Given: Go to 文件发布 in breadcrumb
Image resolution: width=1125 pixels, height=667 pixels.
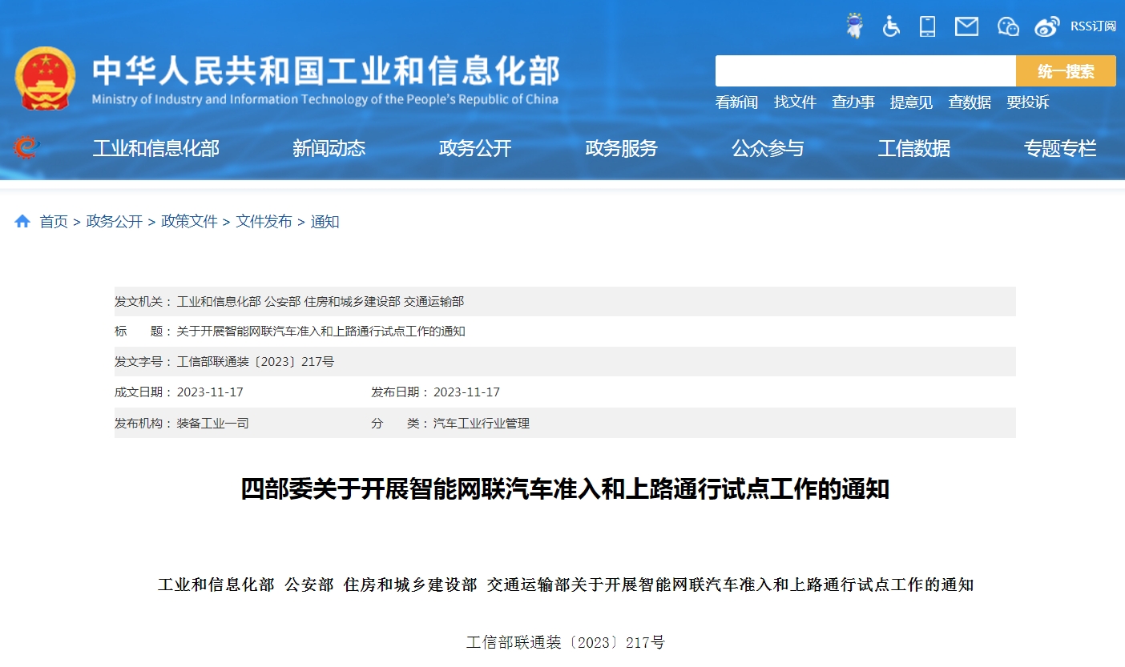Looking at the screenshot, I should pyautogui.click(x=264, y=222).
